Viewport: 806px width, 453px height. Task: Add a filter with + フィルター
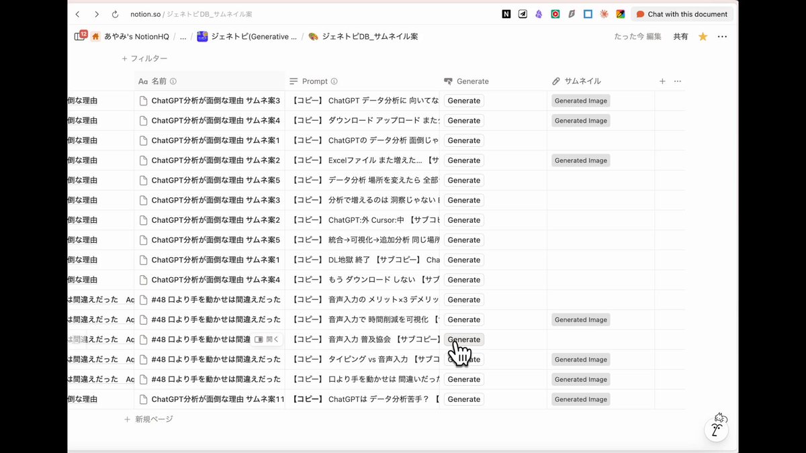(144, 59)
